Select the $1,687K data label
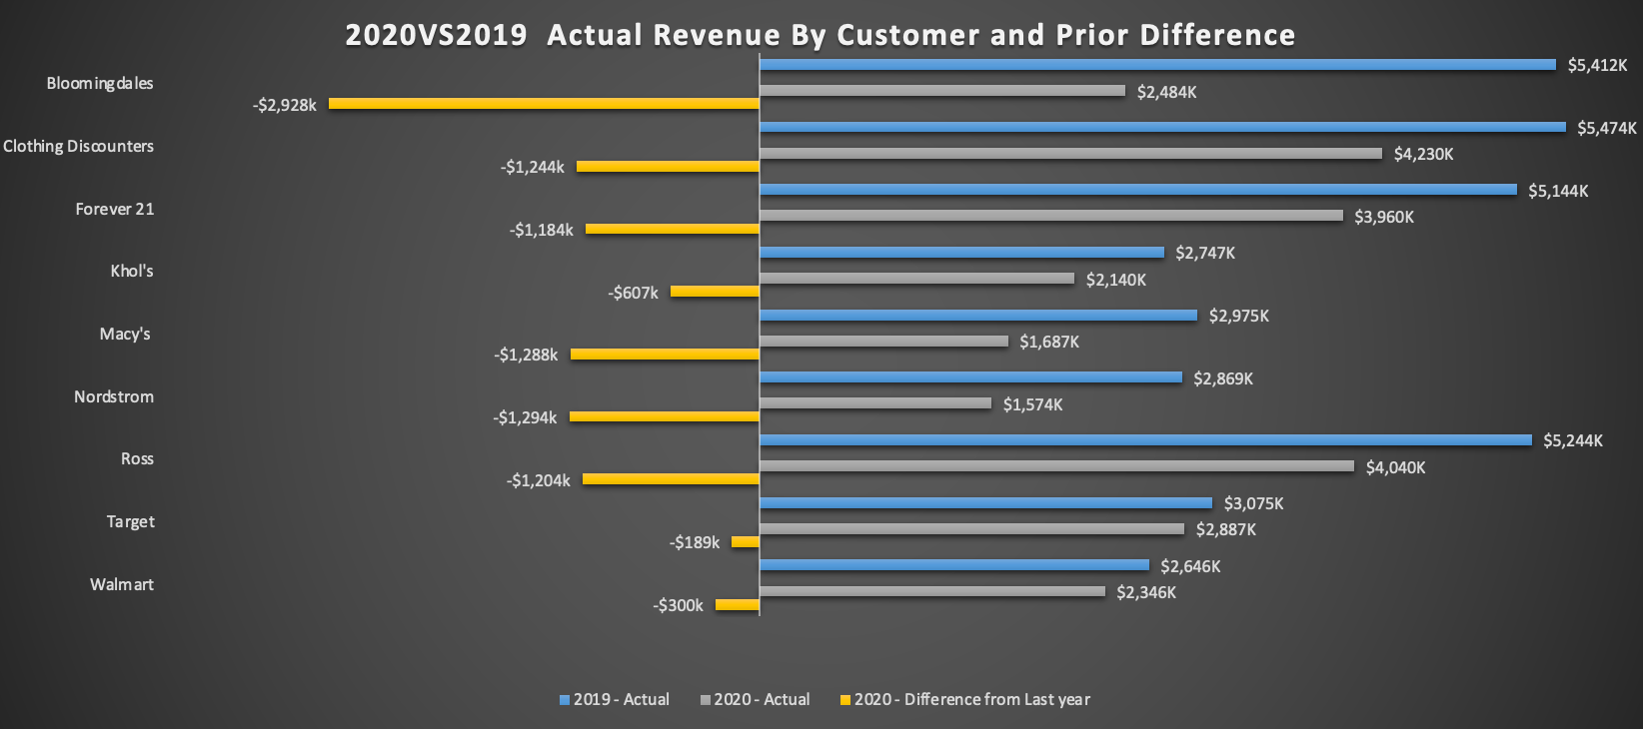Viewport: 1643px width, 729px height. click(1049, 342)
